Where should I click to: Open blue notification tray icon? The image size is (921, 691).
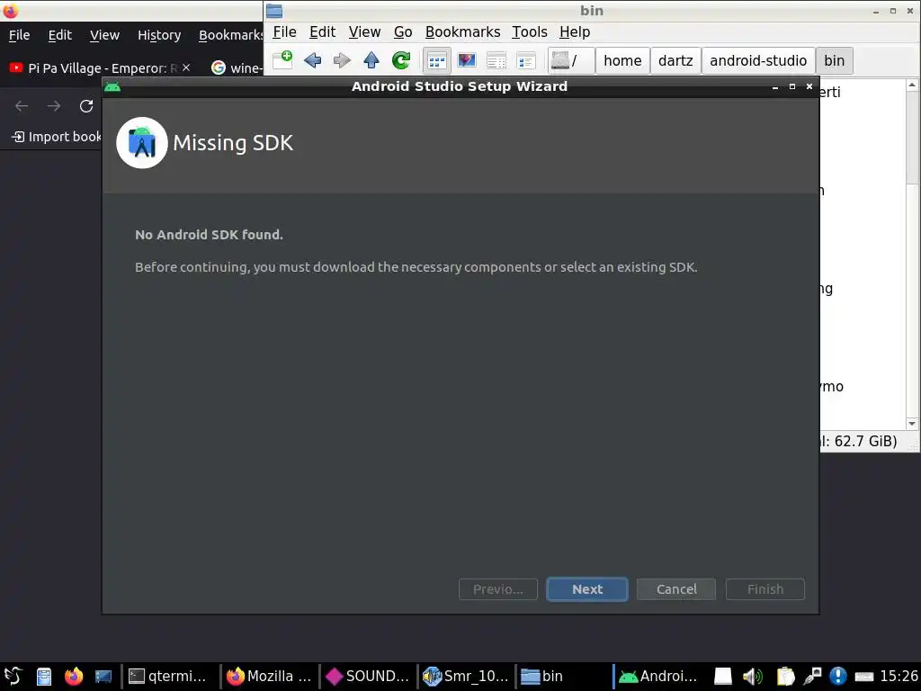click(838, 677)
